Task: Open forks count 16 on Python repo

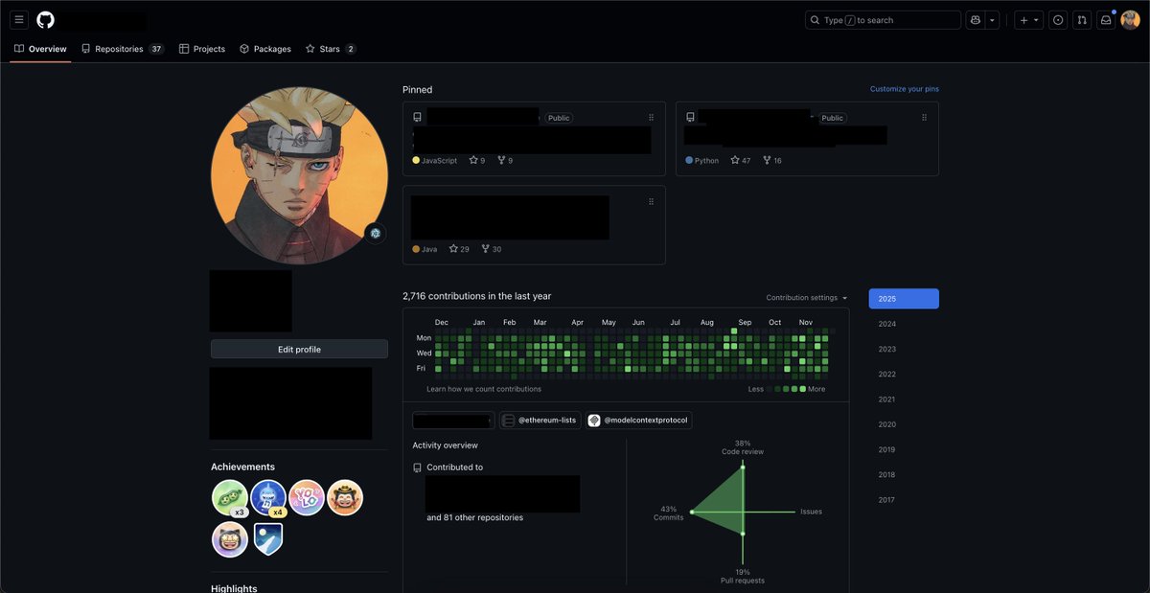Action: pyautogui.click(x=772, y=160)
